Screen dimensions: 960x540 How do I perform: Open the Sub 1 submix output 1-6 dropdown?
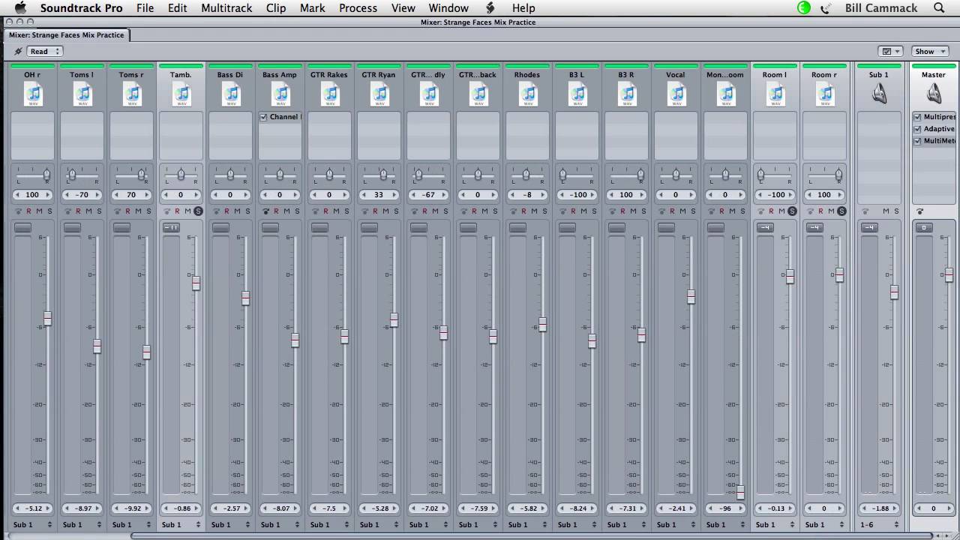(879, 524)
